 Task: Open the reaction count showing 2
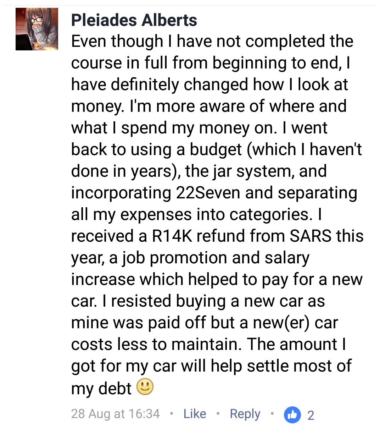(311, 415)
